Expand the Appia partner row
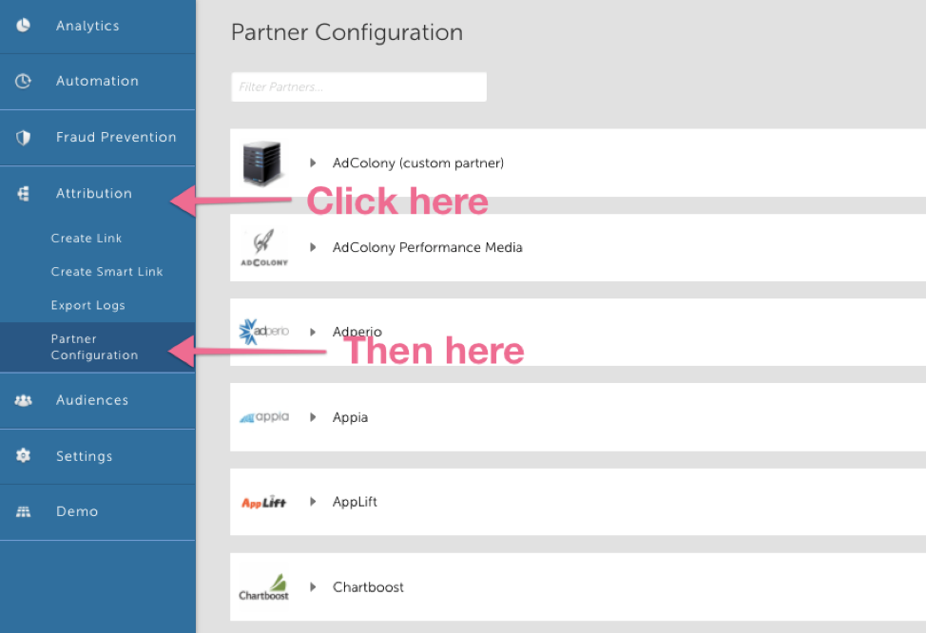This screenshot has height=633, width=926. [x=313, y=417]
